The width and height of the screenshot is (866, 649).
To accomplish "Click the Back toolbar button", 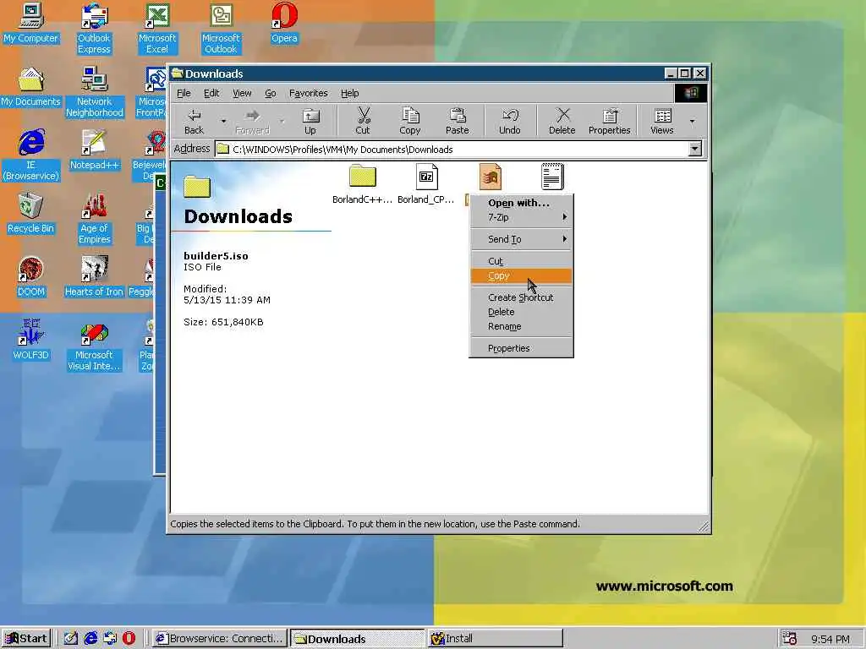I will tap(194, 121).
